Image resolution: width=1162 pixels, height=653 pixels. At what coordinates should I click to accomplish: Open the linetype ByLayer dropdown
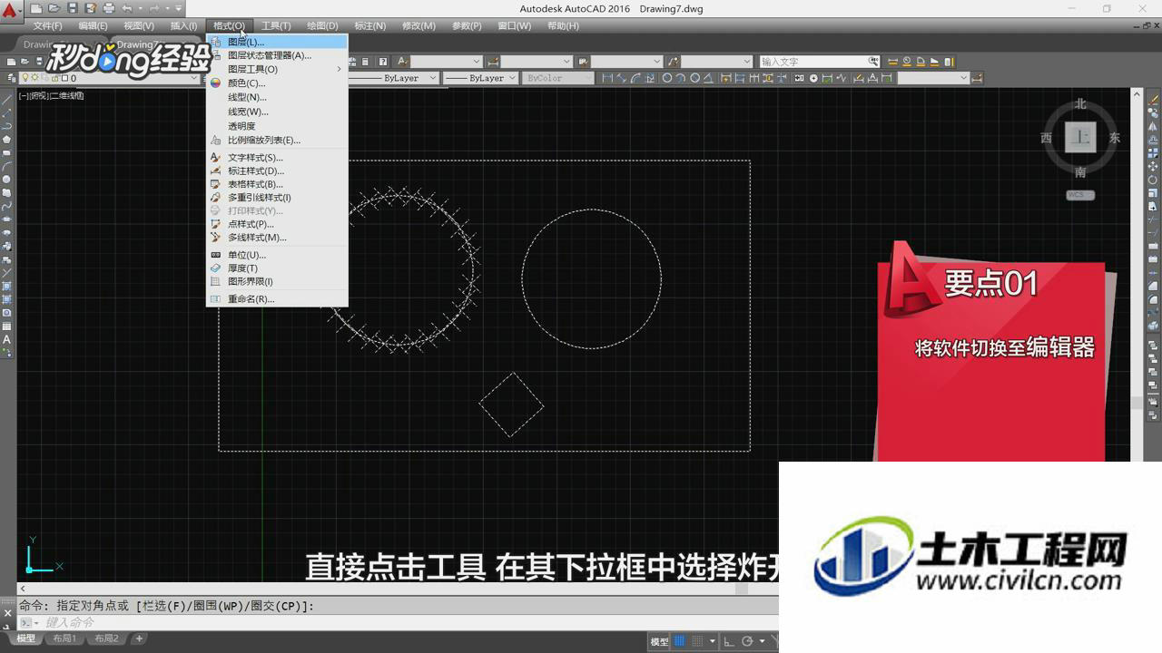(394, 78)
